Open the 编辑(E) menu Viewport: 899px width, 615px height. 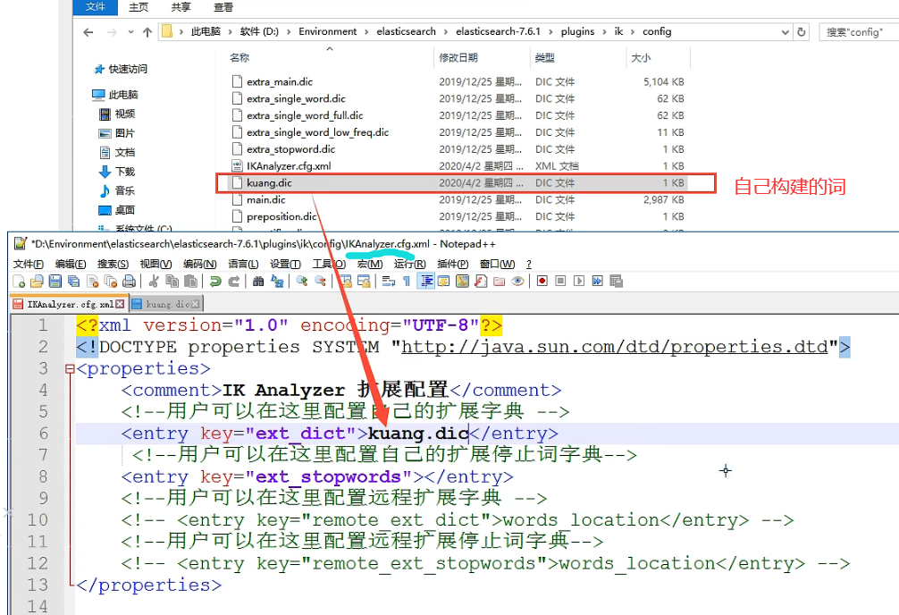(x=71, y=264)
